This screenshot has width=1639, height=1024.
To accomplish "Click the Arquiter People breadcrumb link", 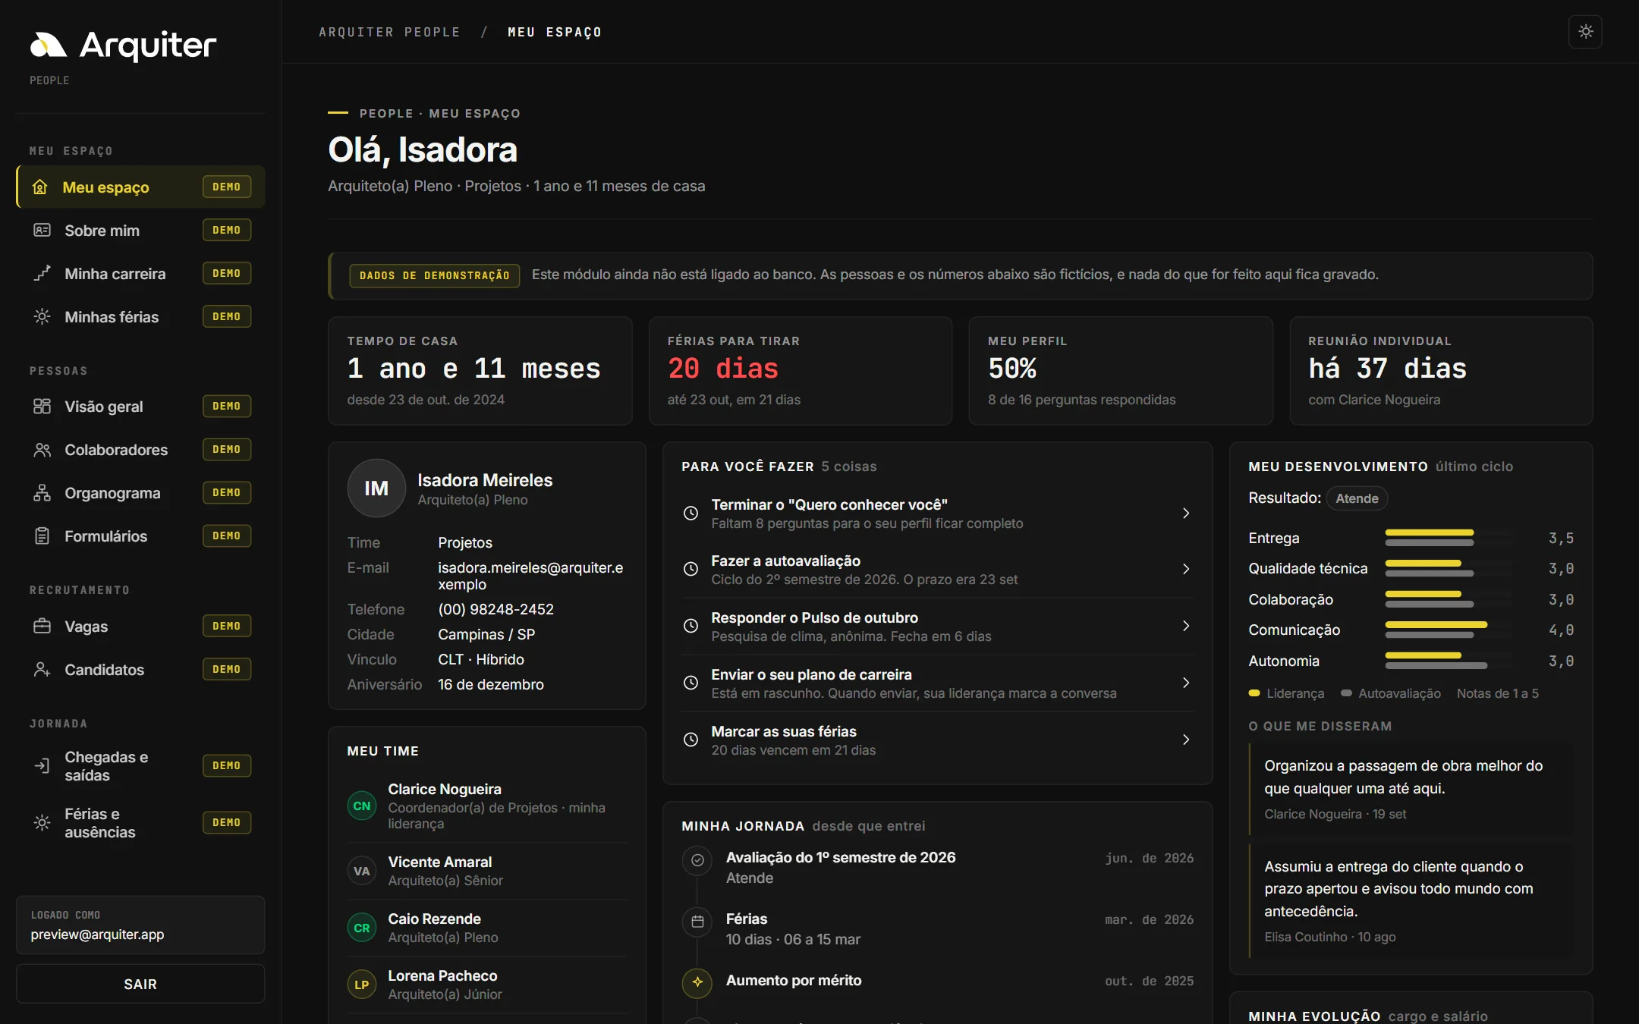I will pos(389,32).
